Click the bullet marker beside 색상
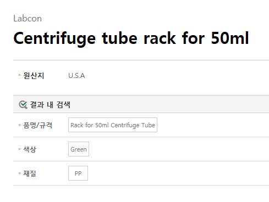The height and width of the screenshot is (202, 269). point(19,149)
